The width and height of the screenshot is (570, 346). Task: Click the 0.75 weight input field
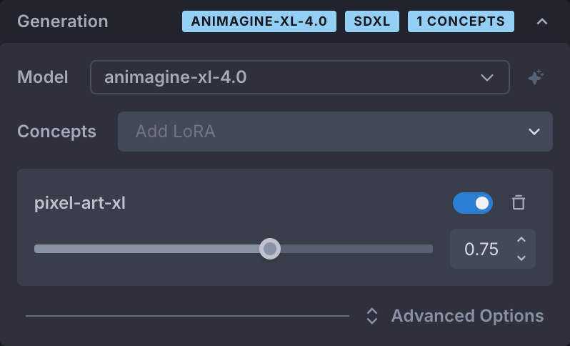pos(481,249)
